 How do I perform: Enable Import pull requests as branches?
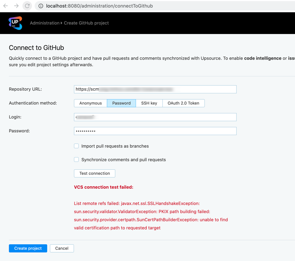(76, 146)
